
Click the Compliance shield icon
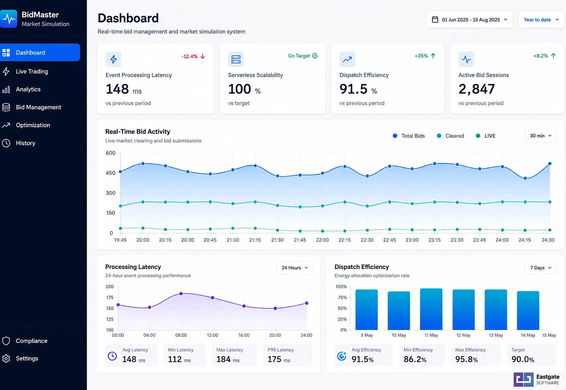[x=6, y=341]
